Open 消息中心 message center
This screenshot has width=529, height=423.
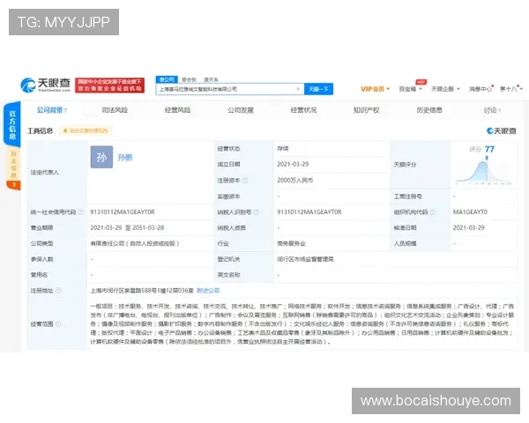tap(481, 89)
